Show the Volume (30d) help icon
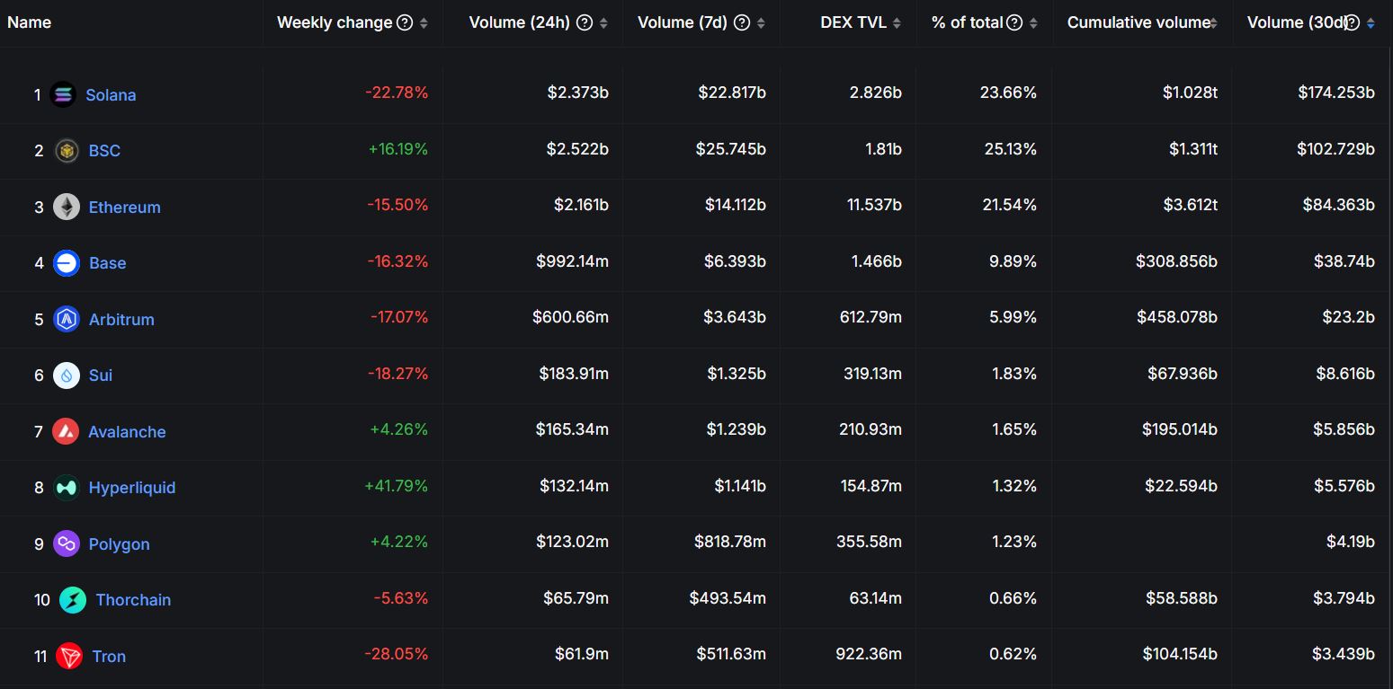The image size is (1393, 689). (1352, 22)
